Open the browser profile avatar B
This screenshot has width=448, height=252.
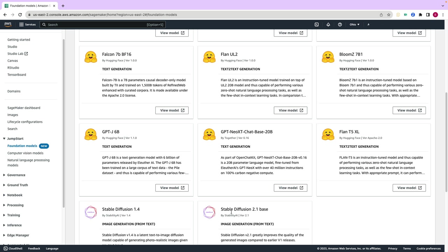pyautogui.click(x=435, y=15)
